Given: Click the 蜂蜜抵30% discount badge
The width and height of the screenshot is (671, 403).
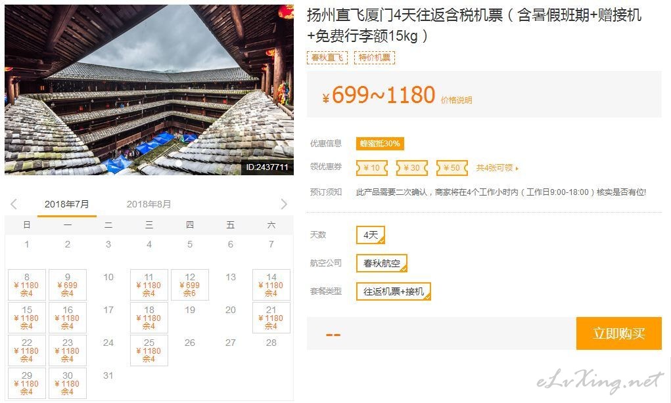Looking at the screenshot, I should click(x=380, y=144).
